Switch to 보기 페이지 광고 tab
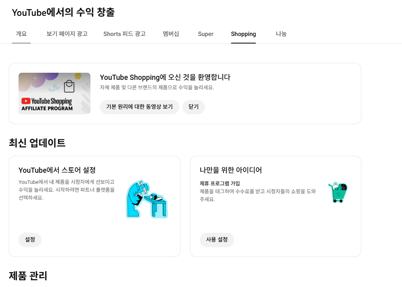This screenshot has height=287, width=402. click(67, 34)
